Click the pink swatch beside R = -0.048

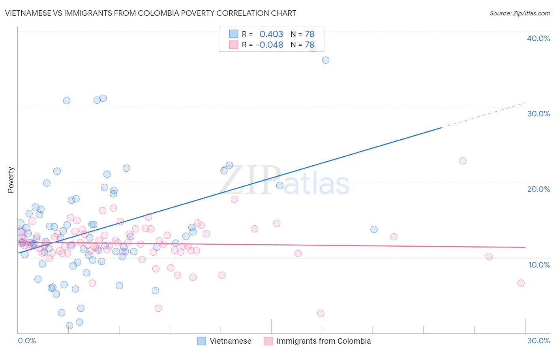234,45
